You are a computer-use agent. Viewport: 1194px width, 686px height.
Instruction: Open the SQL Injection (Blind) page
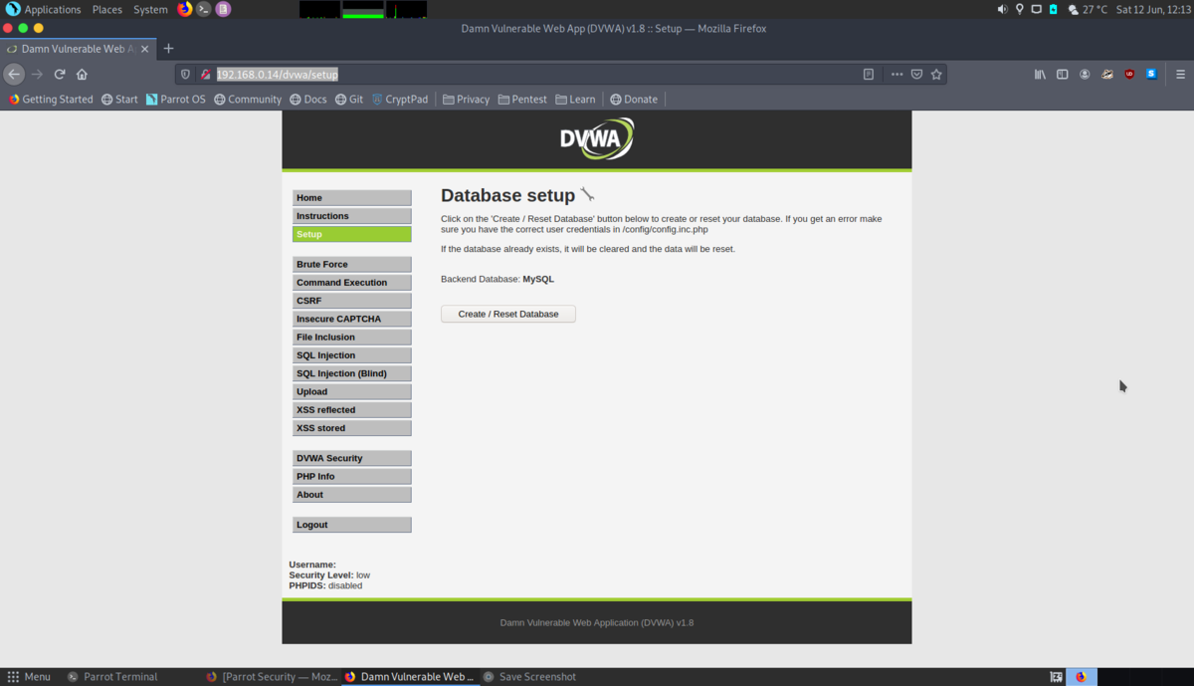coord(351,373)
